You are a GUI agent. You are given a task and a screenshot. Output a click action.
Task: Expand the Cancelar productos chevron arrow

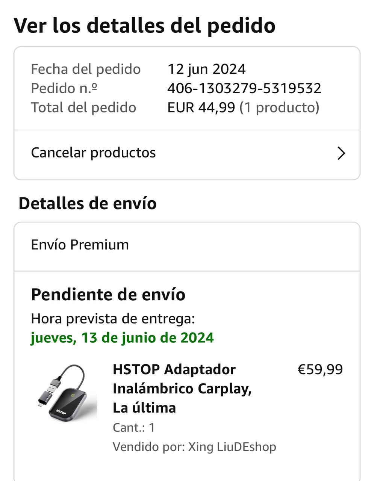click(341, 153)
